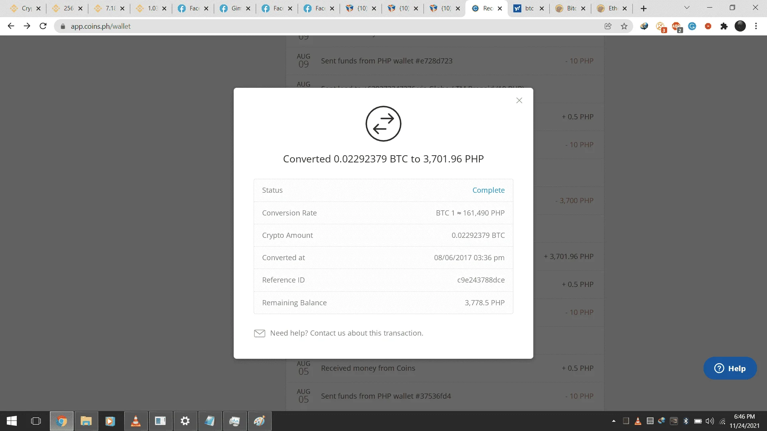Click the crypto amount '0.02292379 BTC' value
This screenshot has width=767, height=431.
coord(478,235)
